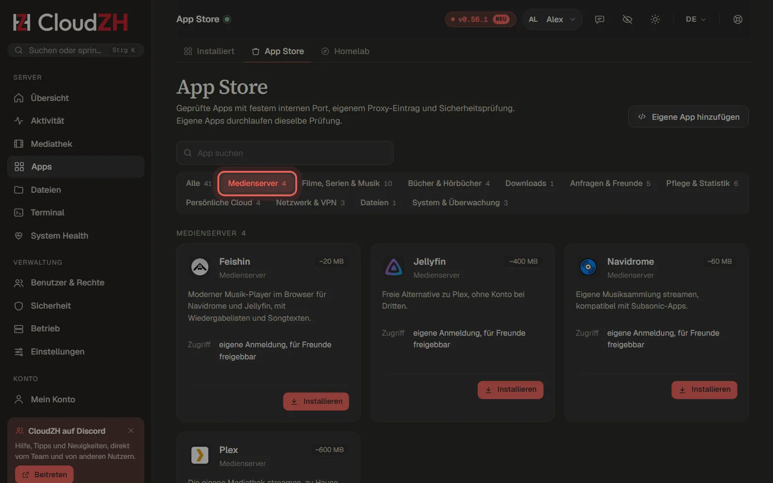Open Benutzer & Rechte page
The height and width of the screenshot is (483, 773).
[x=76, y=283]
